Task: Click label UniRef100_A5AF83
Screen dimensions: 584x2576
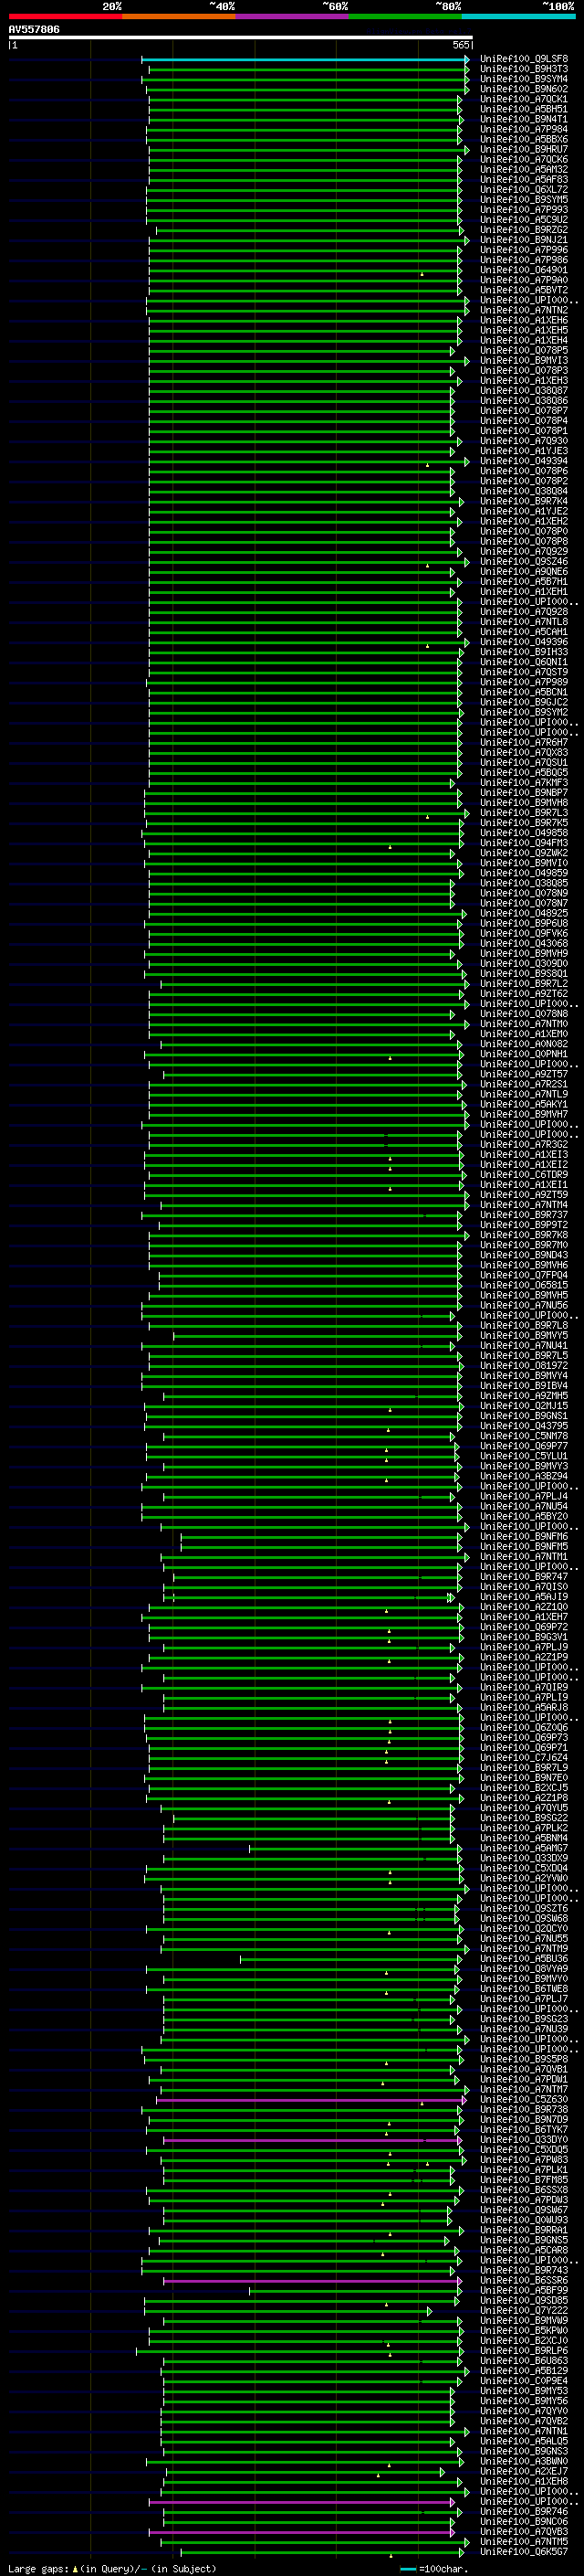Action: 524,179
